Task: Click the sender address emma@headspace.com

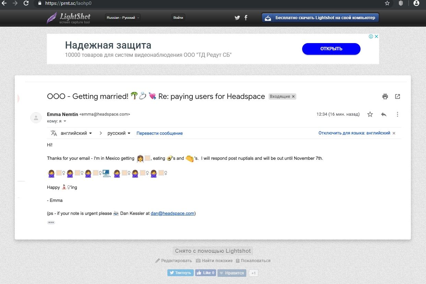Action: pos(105,114)
